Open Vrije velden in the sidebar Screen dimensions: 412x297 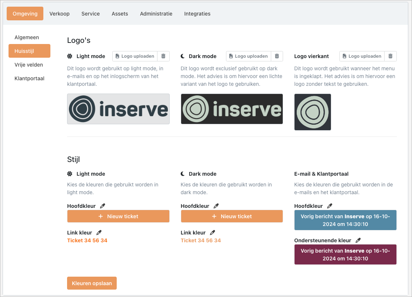[29, 65]
